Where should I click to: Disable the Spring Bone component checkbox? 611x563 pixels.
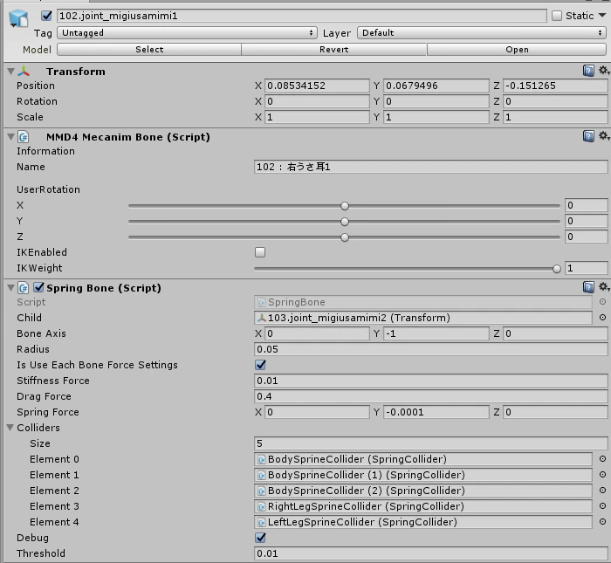pos(38,287)
